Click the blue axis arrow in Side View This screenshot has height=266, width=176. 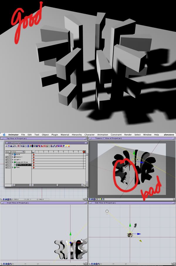[139, 234]
